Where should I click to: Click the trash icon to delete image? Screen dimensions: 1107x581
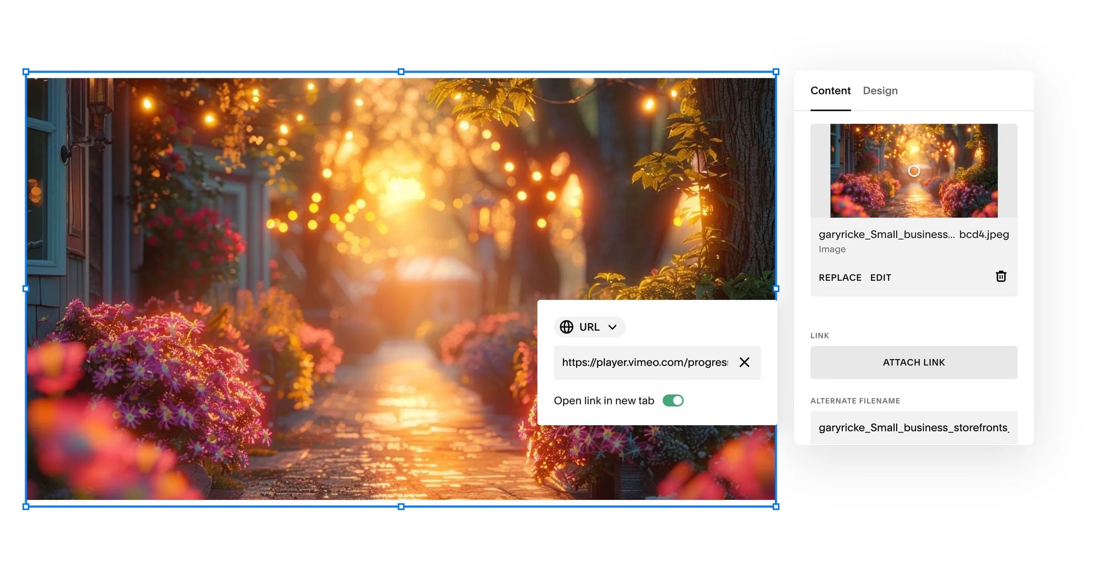1001,277
